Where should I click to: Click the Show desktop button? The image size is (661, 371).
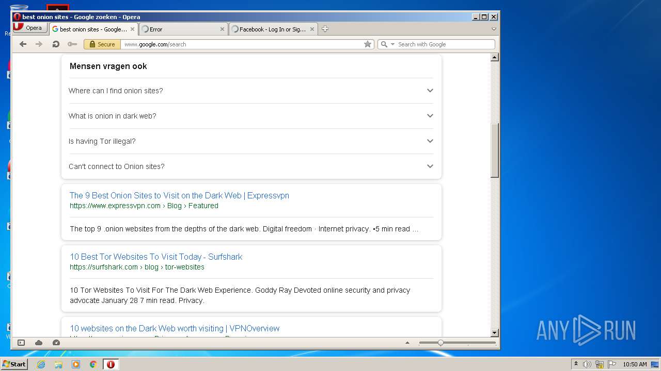(655, 364)
